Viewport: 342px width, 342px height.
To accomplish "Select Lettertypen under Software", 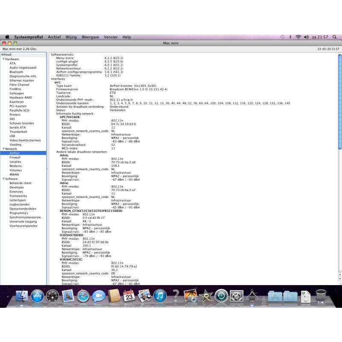I will [18, 200].
